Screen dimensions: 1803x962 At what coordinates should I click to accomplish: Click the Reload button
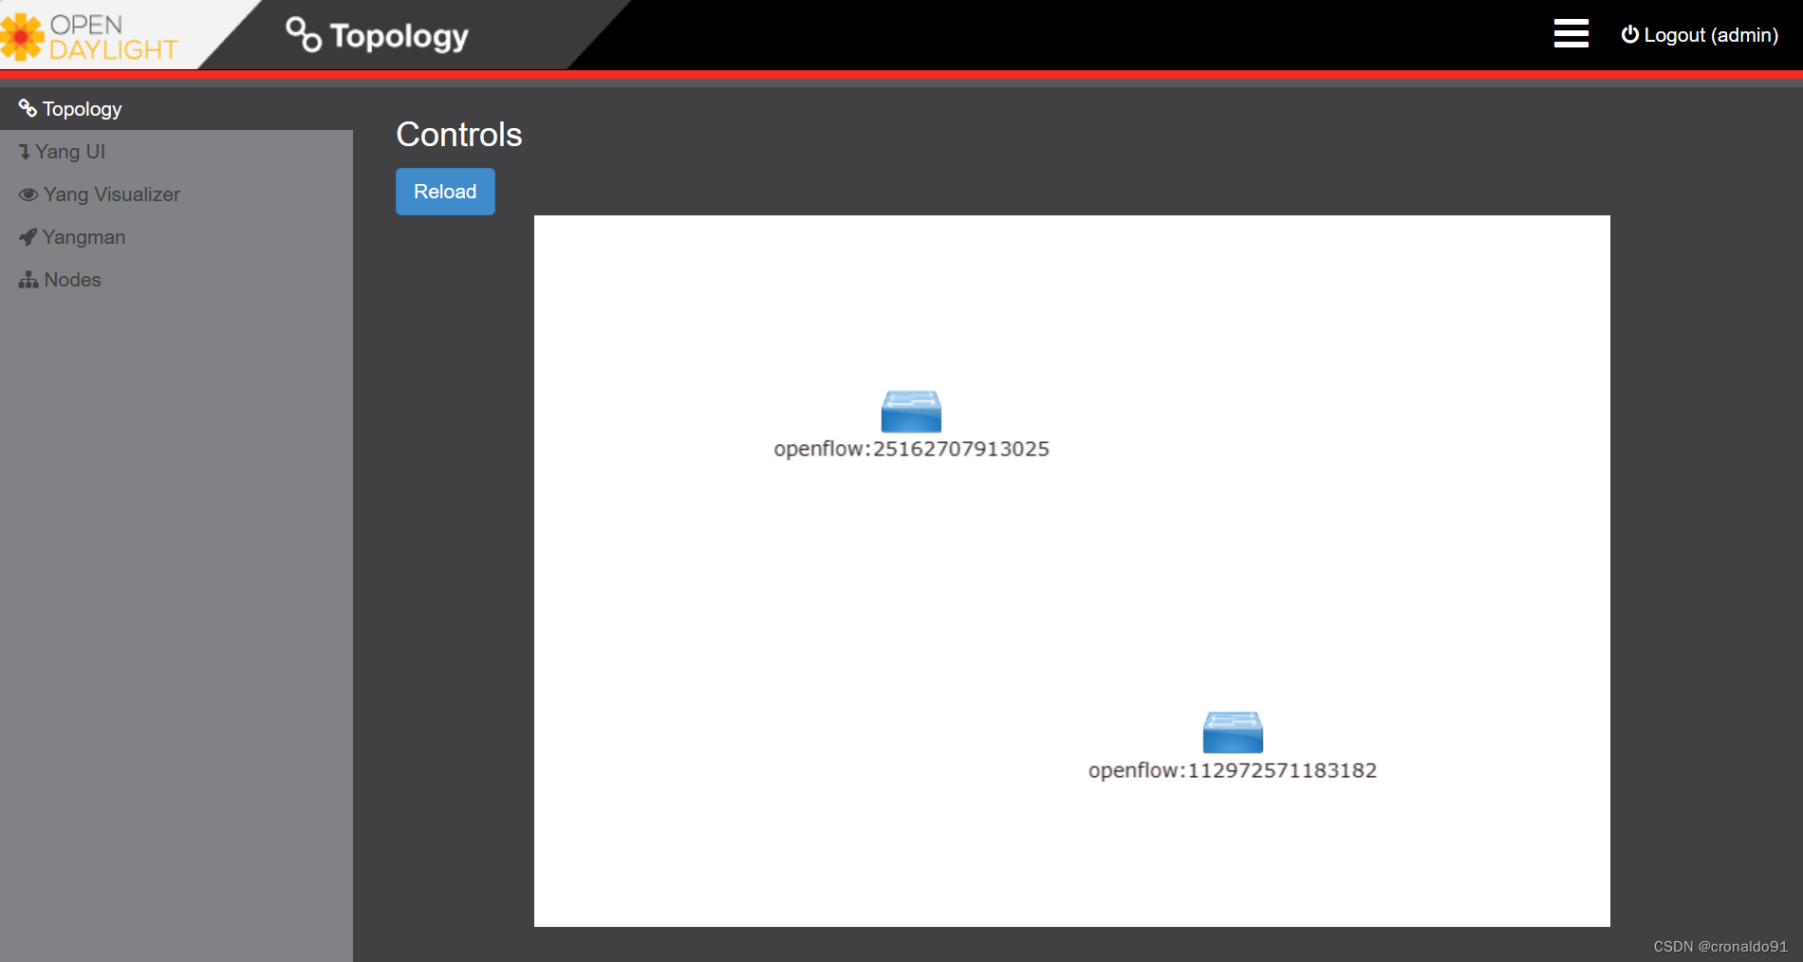[445, 192]
